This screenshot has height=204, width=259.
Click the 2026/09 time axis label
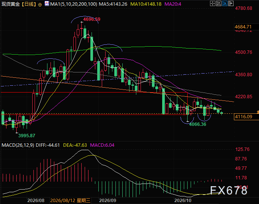point(107,201)
